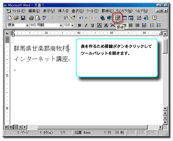Toggle numbered list formatting
This screenshot has width=173, height=141.
pos(152,25)
